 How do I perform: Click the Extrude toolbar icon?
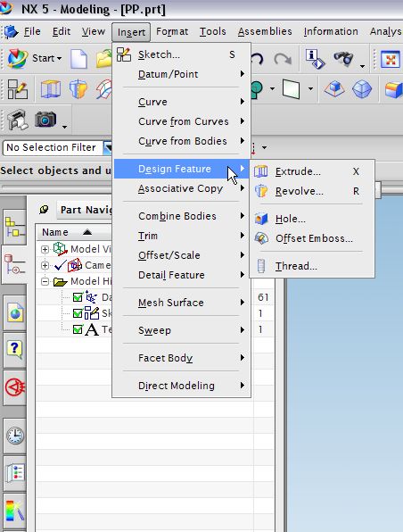click(x=51, y=89)
